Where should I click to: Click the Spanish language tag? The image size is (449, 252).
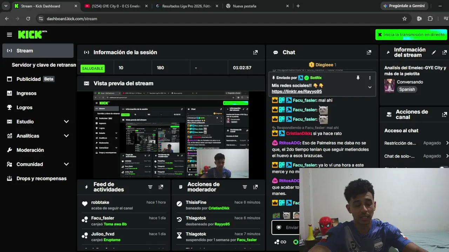[x=407, y=90]
